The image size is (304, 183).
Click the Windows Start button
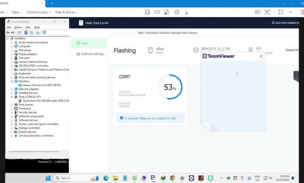pyautogui.click(x=48, y=178)
